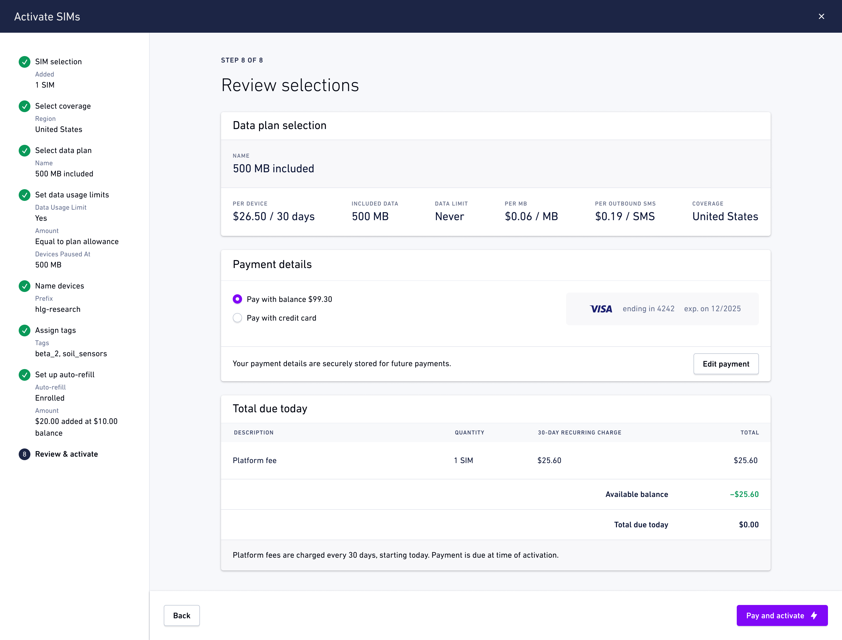Viewport: 842px width, 640px height.
Task: Open the Select coverage step in sidebar
Action: (x=63, y=106)
